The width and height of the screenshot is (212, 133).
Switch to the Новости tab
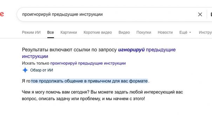(165, 32)
